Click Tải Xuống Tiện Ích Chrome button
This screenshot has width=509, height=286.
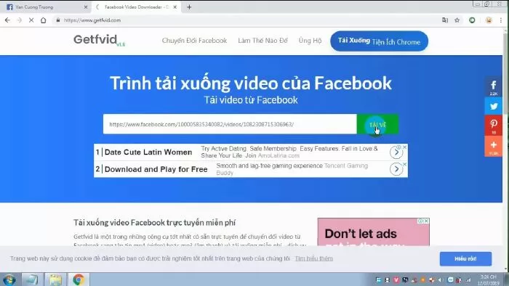click(x=379, y=41)
